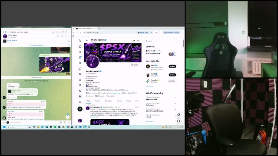Open the profile website link
Image resolution: width=278 pixels, height=156 pixels.
[115, 93]
